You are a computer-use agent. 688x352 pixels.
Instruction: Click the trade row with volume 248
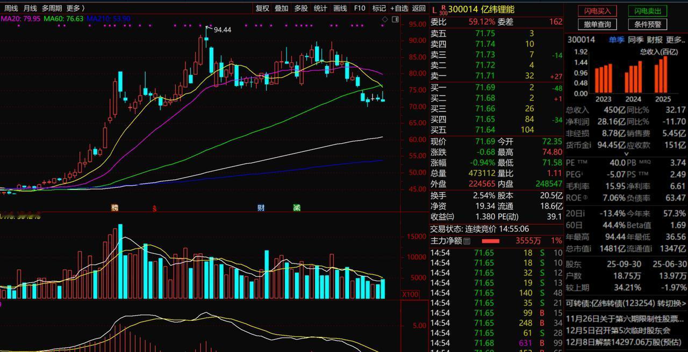pos(496,323)
